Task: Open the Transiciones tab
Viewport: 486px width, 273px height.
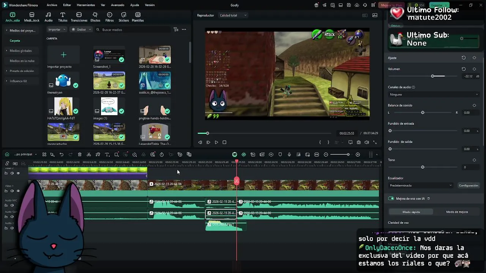Action: pyautogui.click(x=79, y=17)
